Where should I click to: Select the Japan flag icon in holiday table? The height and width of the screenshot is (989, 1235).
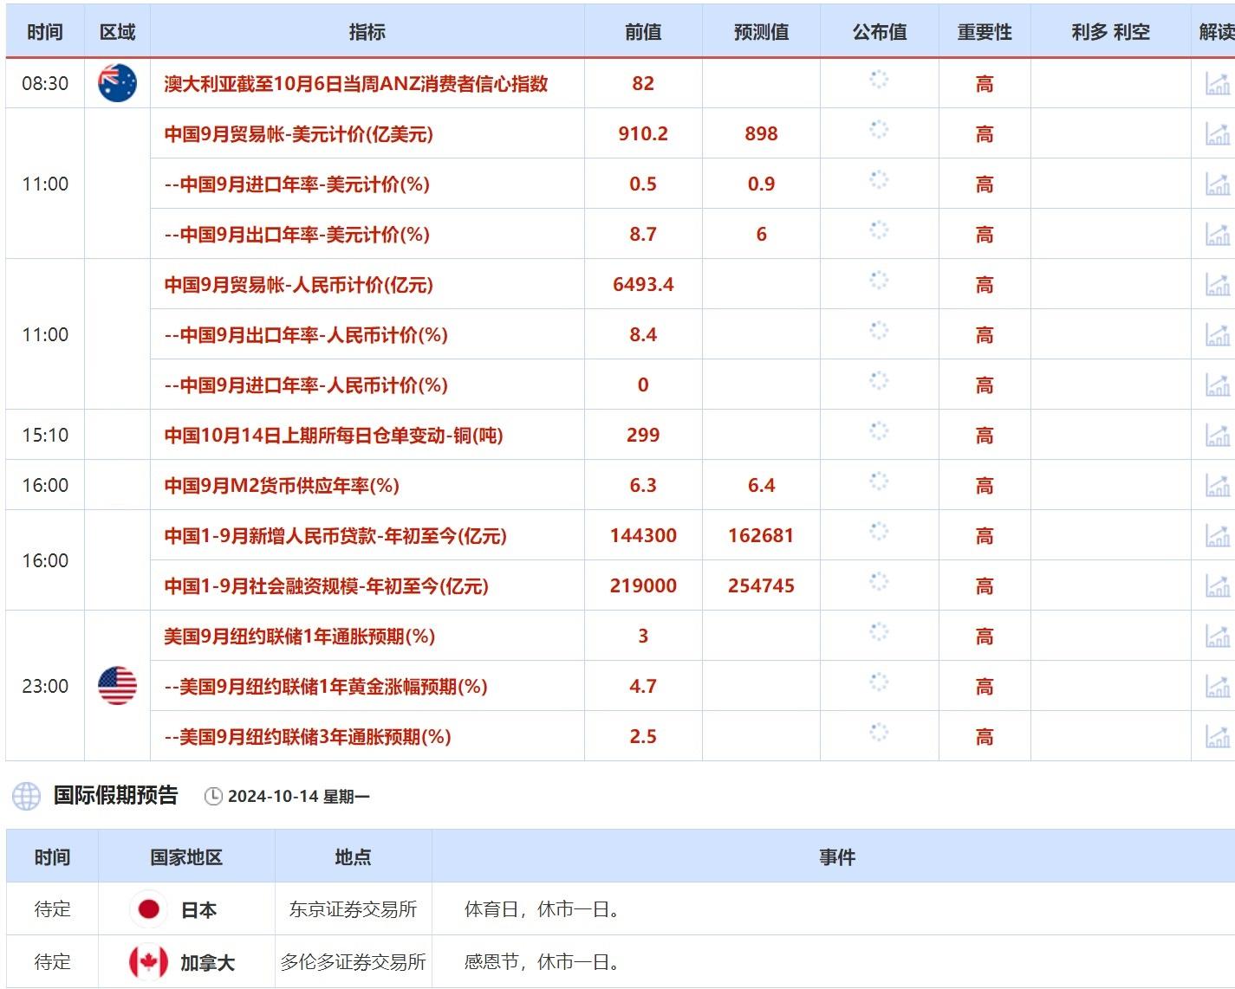151,910
